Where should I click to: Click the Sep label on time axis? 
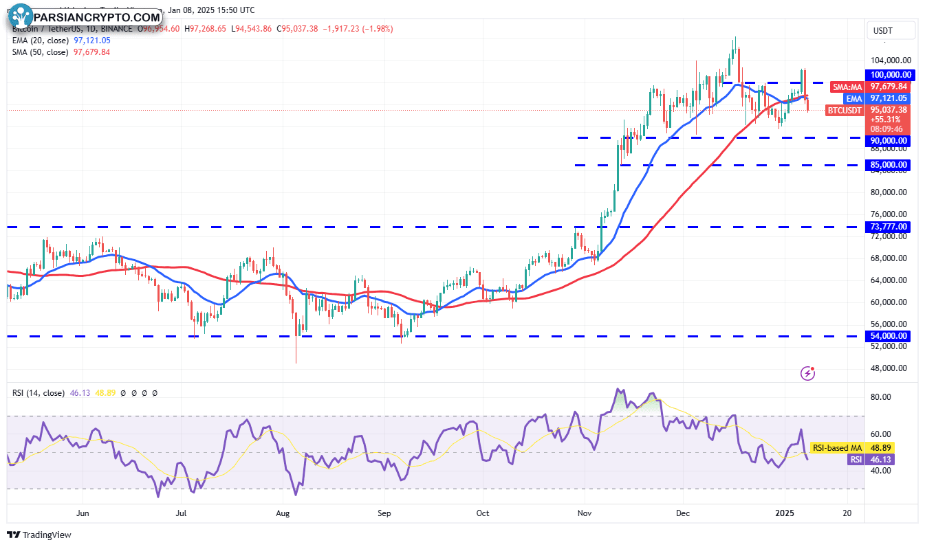[384, 513]
